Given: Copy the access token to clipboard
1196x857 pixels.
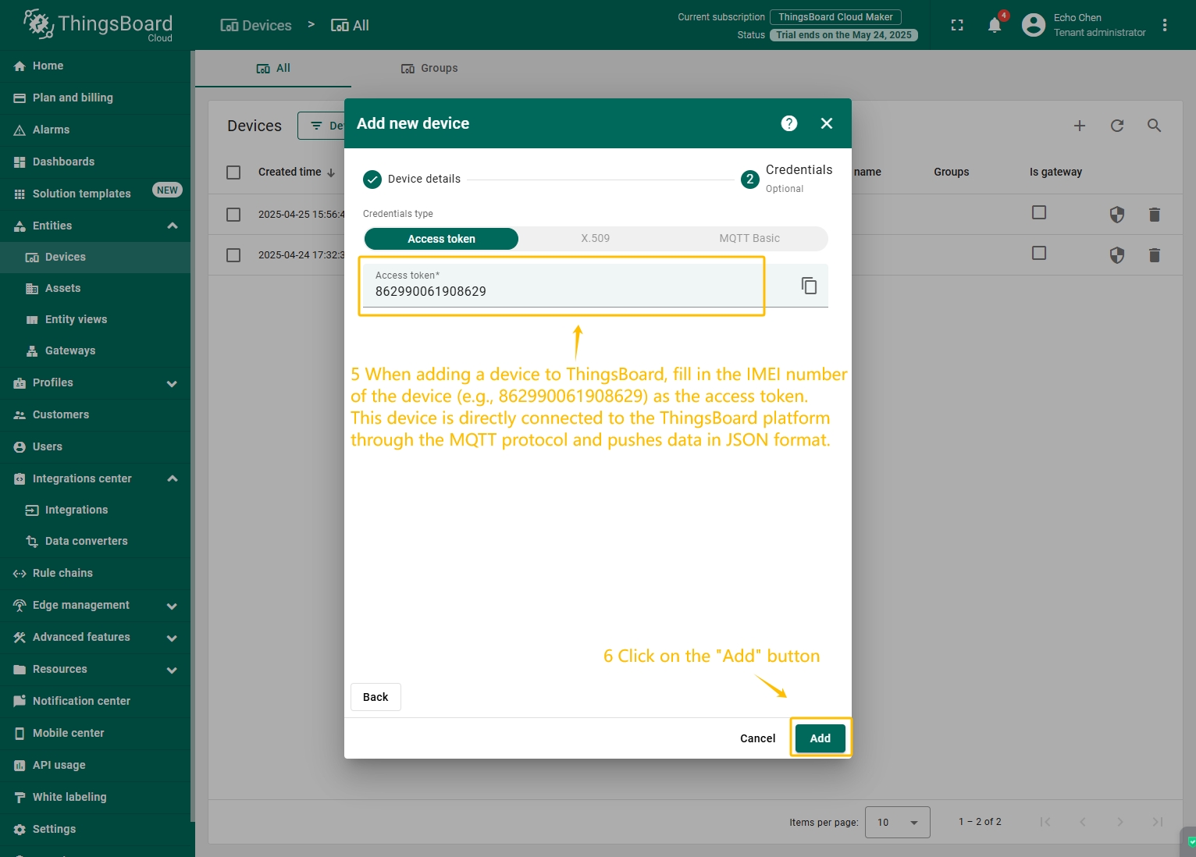Looking at the screenshot, I should [x=809, y=286].
